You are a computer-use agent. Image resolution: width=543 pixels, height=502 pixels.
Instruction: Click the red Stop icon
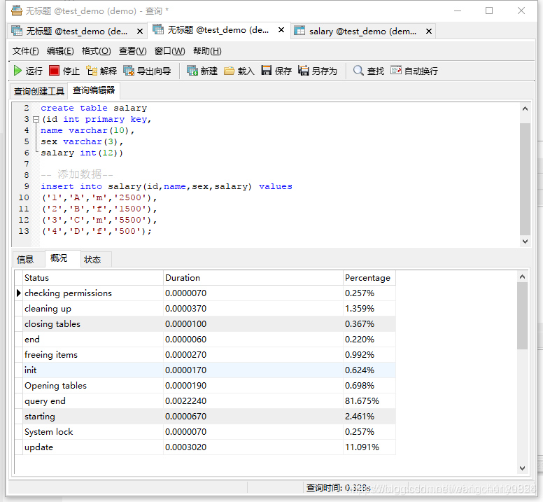[x=54, y=71]
